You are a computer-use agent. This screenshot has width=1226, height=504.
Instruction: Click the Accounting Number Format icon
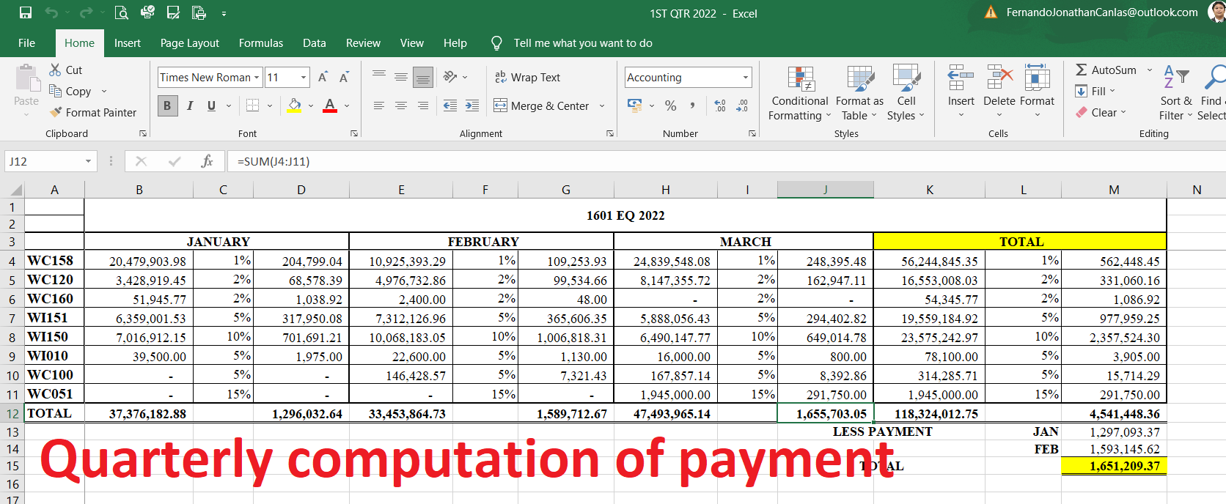[x=635, y=105]
